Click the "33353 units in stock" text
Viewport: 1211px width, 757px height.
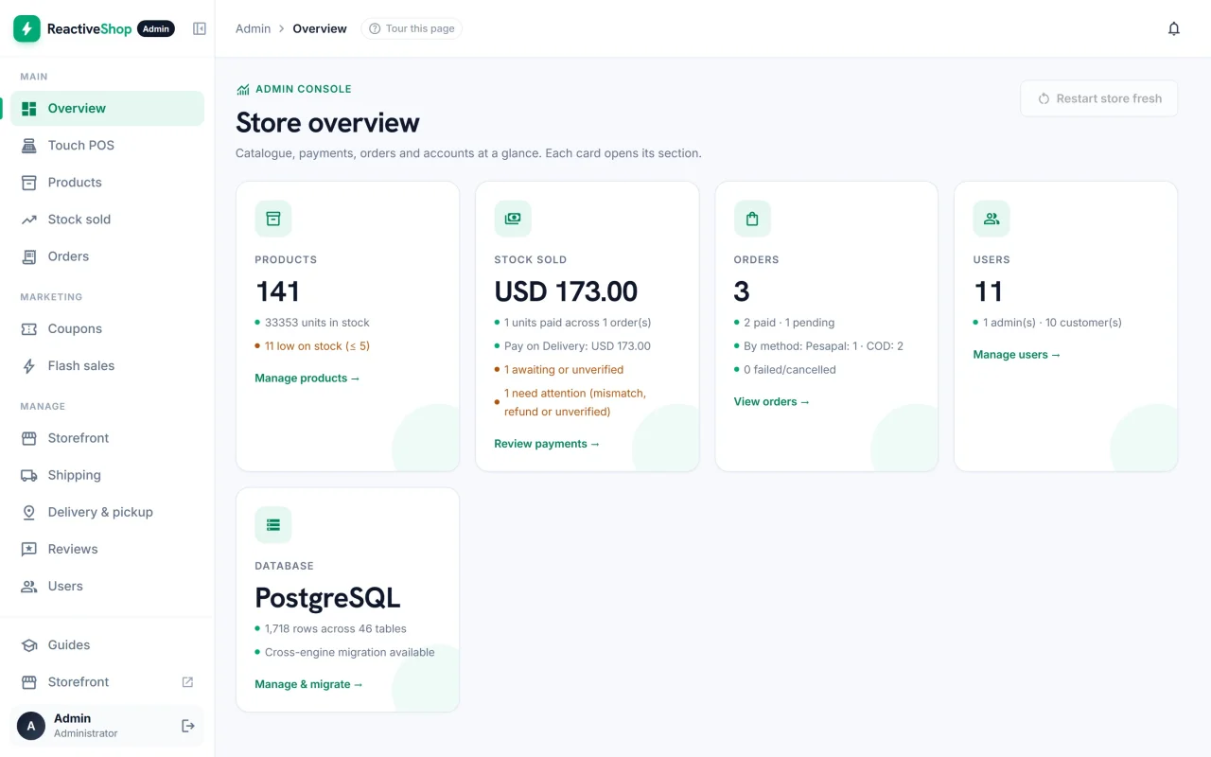coord(317,323)
